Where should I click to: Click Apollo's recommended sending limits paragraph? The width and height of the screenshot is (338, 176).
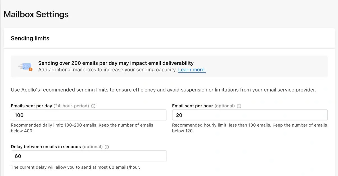163,90
